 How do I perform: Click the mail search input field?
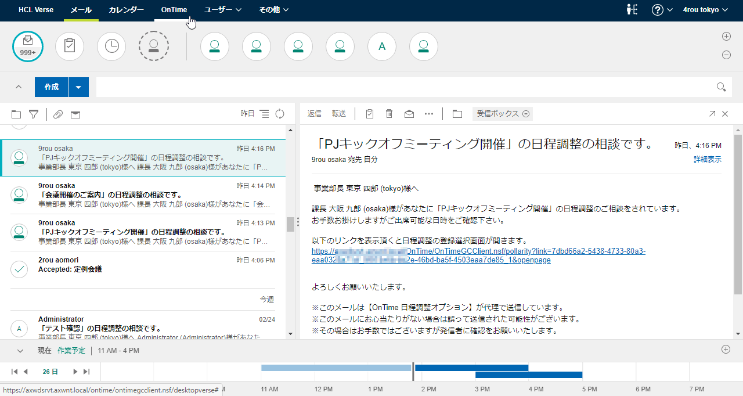coord(405,87)
